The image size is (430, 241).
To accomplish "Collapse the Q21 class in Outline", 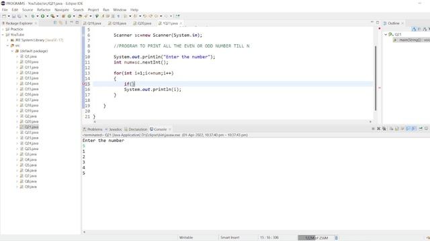I will [x=386, y=34].
